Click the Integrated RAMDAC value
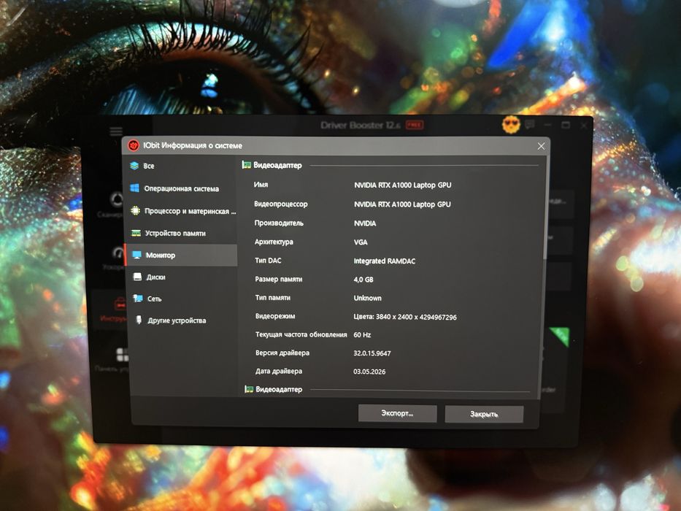Screen dimensions: 681x511 coord(385,261)
